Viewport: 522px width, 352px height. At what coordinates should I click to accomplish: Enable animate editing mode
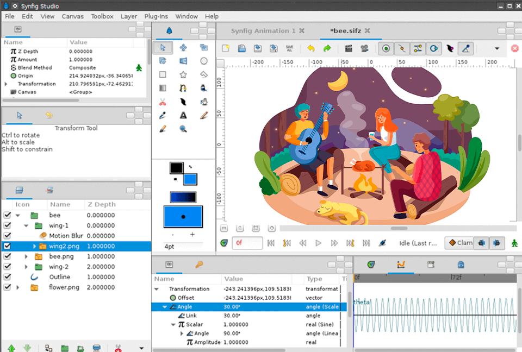(514, 243)
